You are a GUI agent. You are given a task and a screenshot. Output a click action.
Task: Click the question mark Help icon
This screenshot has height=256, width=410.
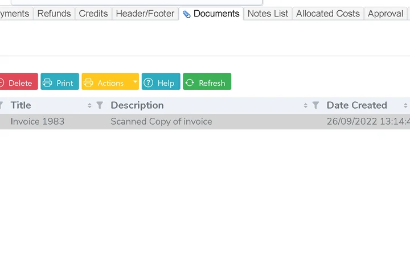coord(148,82)
